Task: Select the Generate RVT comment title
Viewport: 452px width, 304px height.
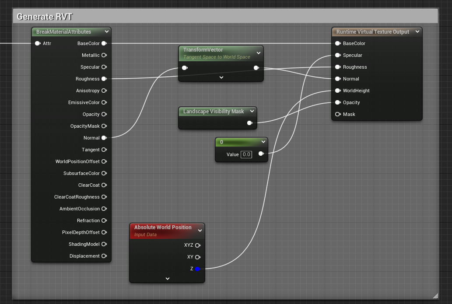Action: click(x=45, y=17)
